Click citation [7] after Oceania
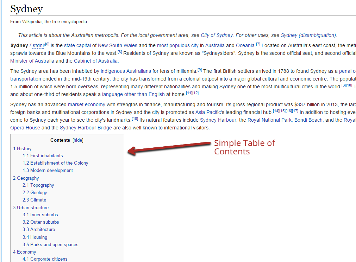 pyautogui.click(x=258, y=44)
